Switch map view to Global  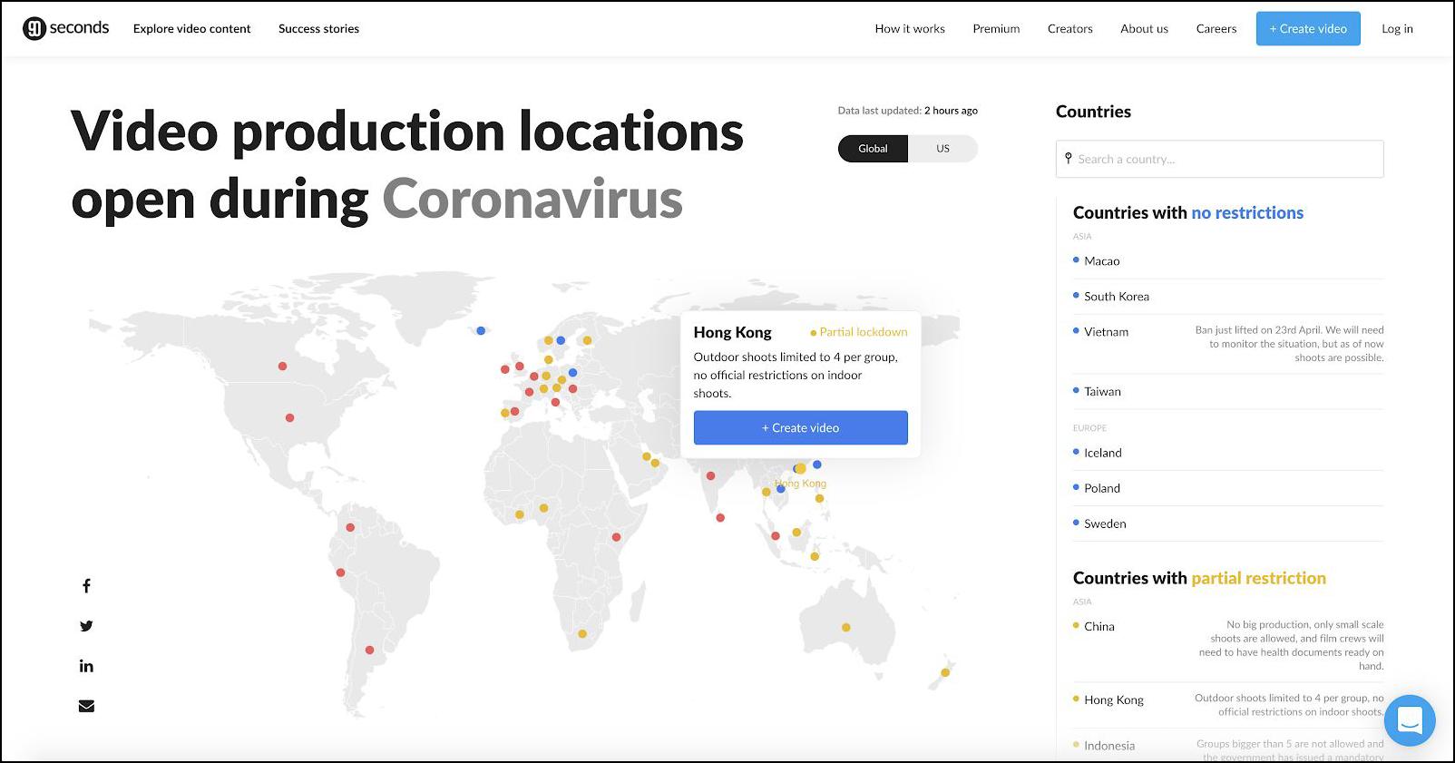coord(873,149)
